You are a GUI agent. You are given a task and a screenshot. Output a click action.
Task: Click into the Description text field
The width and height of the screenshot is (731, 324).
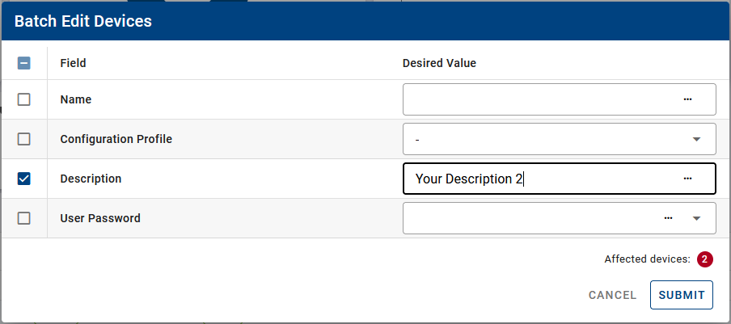[x=598, y=179]
